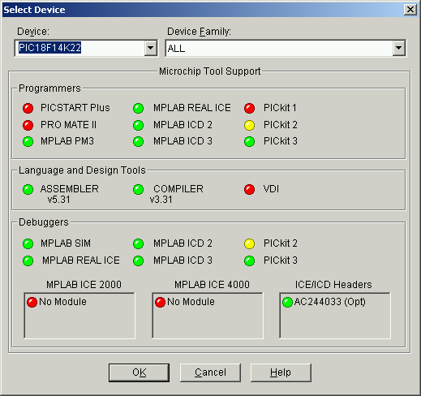This screenshot has width=421, height=396.
Task: Click the green COMPILER status light
Action: click(138, 189)
